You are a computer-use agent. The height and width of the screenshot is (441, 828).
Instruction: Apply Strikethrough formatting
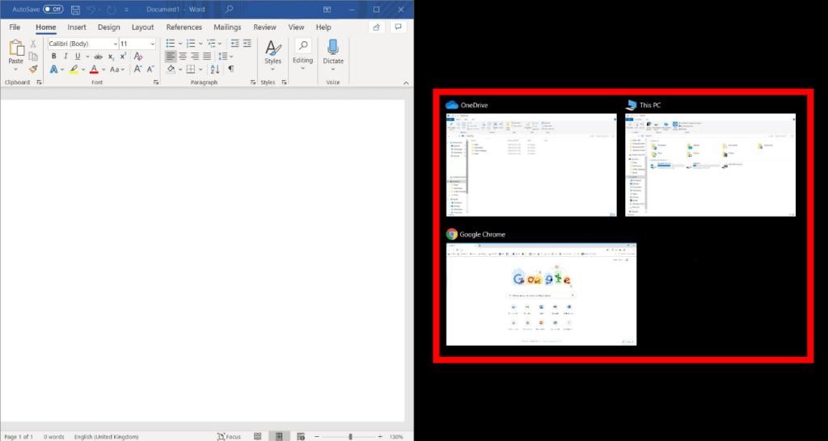point(98,57)
